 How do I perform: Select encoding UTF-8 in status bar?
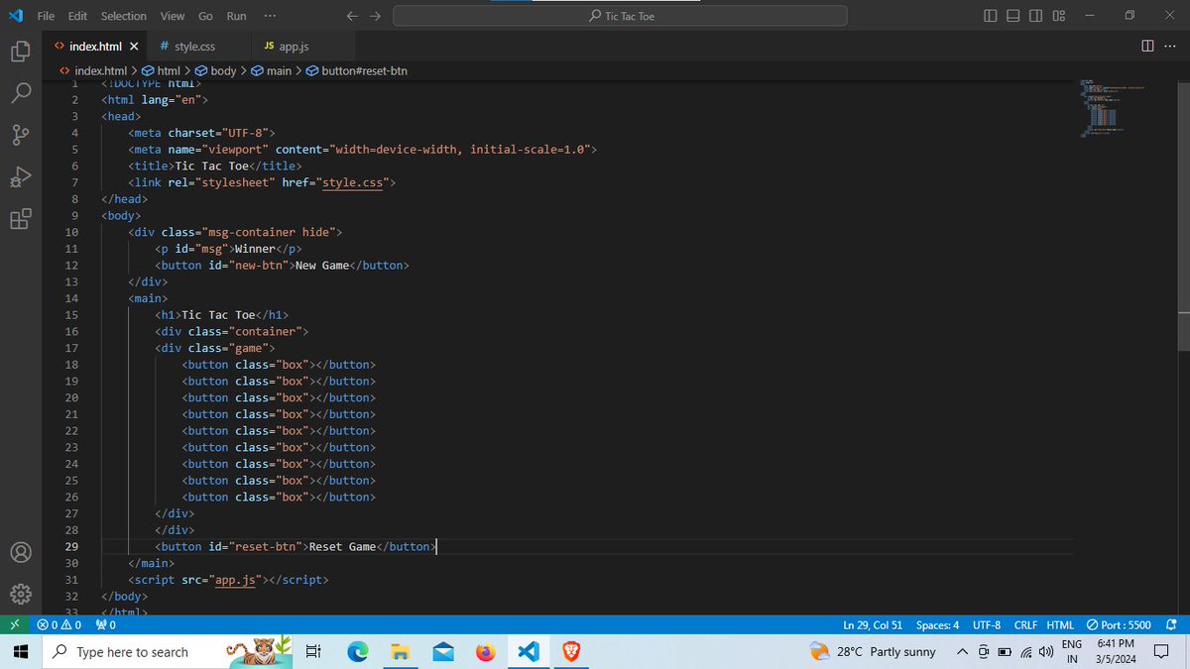[987, 625]
